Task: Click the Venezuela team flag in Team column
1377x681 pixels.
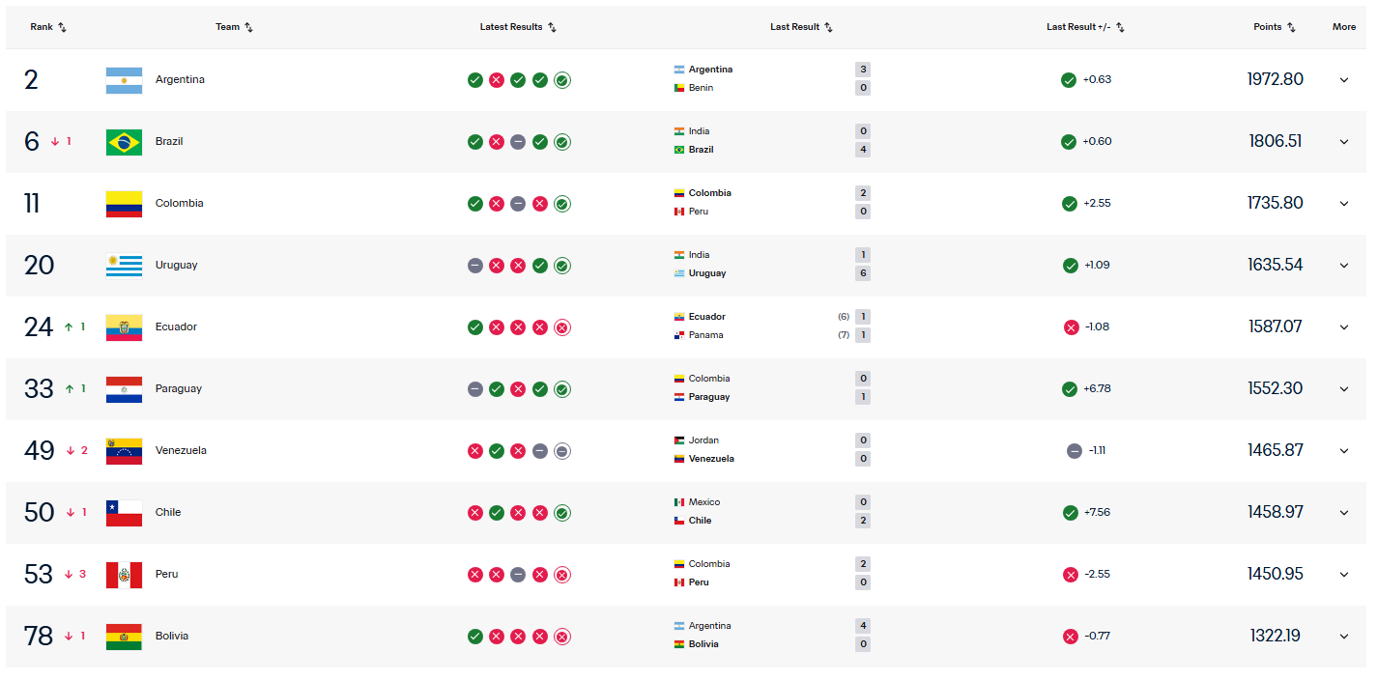Action: click(124, 451)
